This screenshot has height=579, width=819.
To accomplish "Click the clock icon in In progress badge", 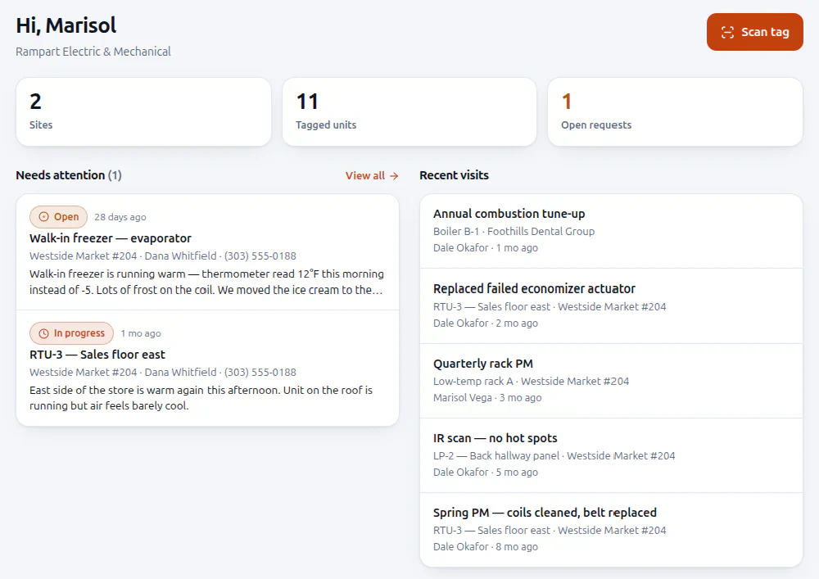I will (x=44, y=333).
